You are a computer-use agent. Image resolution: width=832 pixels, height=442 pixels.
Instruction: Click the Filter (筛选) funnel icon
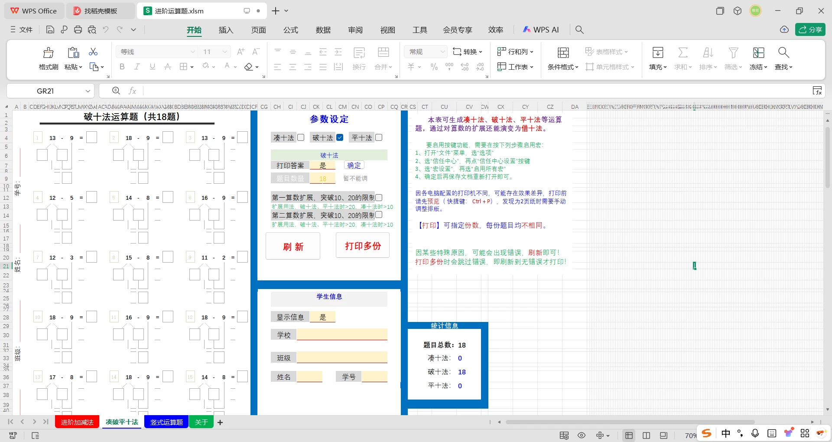[733, 52]
